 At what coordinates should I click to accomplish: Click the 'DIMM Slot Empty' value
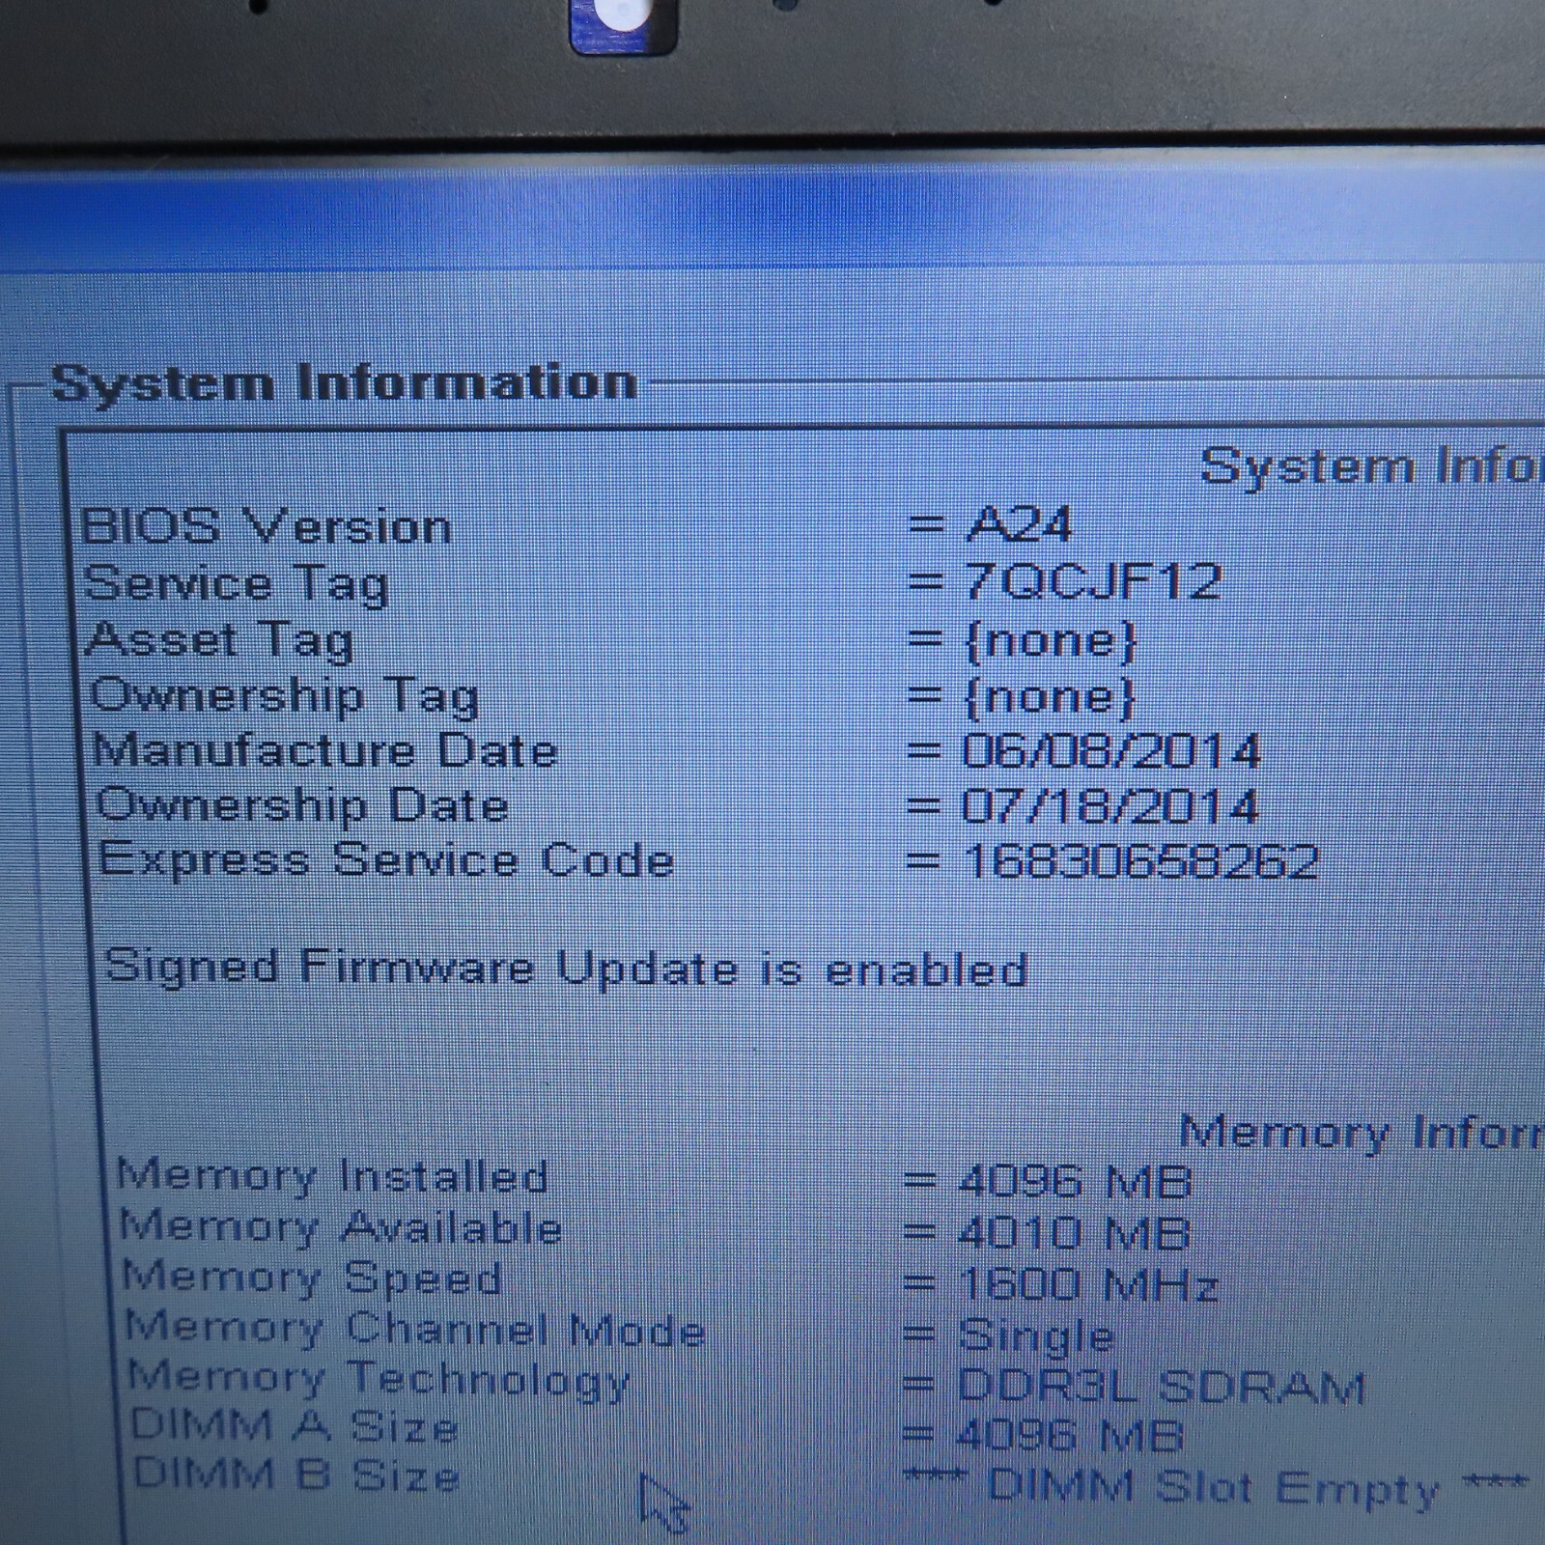point(1215,1488)
